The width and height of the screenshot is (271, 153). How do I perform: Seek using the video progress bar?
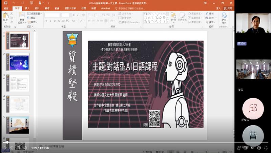[135, 142]
